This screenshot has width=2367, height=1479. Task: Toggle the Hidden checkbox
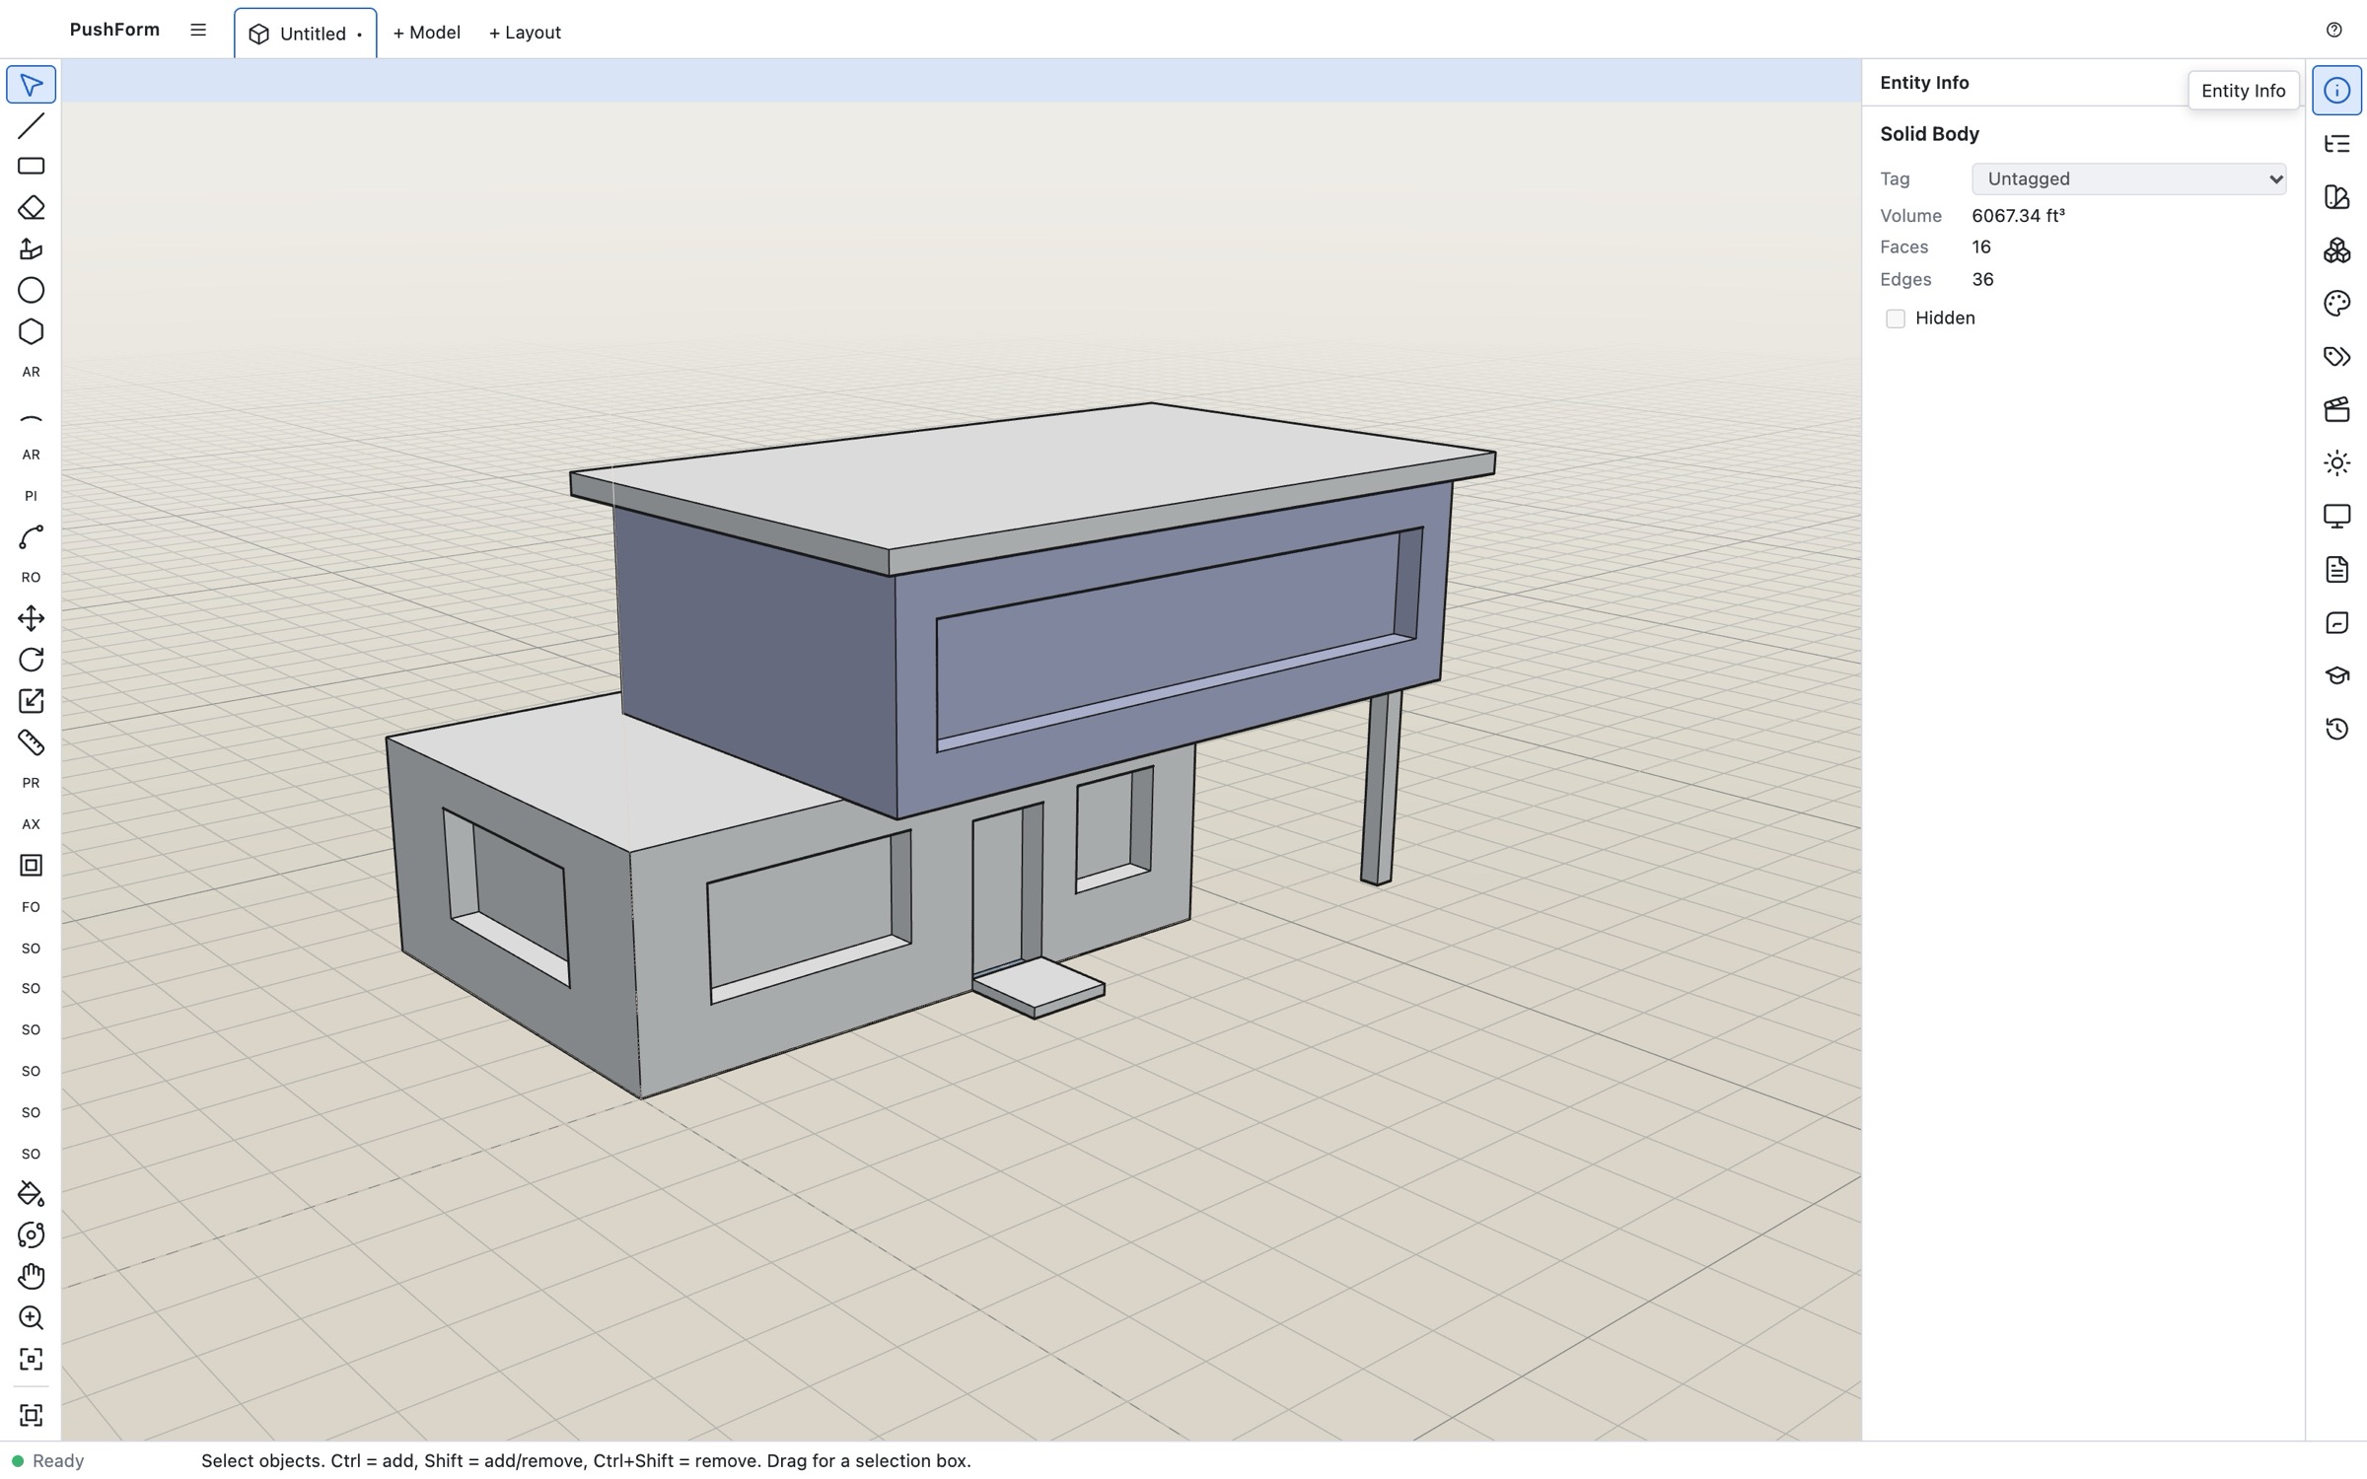(x=1895, y=318)
